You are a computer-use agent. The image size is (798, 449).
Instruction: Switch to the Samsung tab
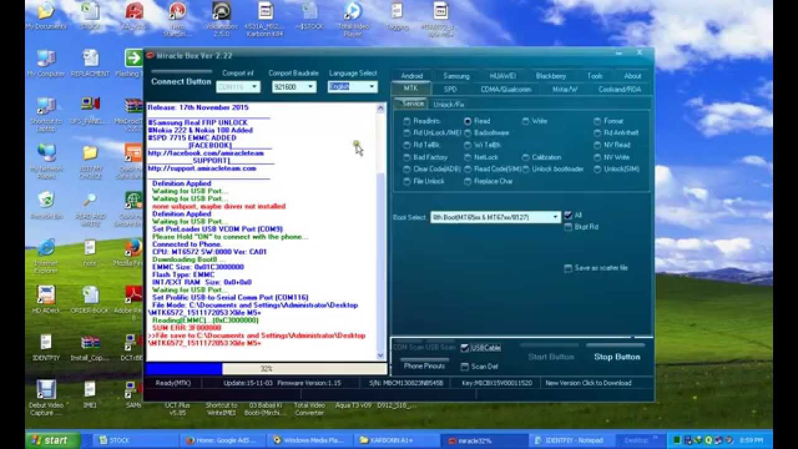[x=456, y=76]
